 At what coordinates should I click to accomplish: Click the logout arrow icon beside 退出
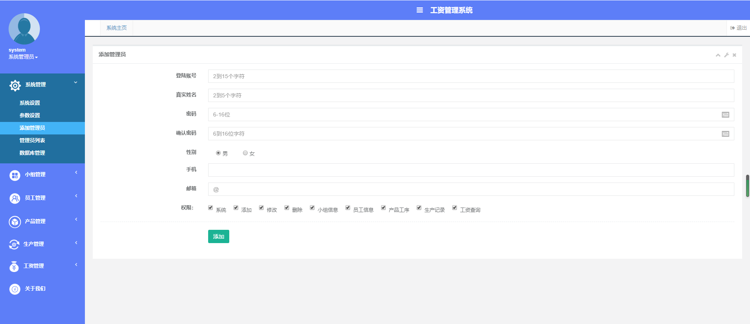732,28
